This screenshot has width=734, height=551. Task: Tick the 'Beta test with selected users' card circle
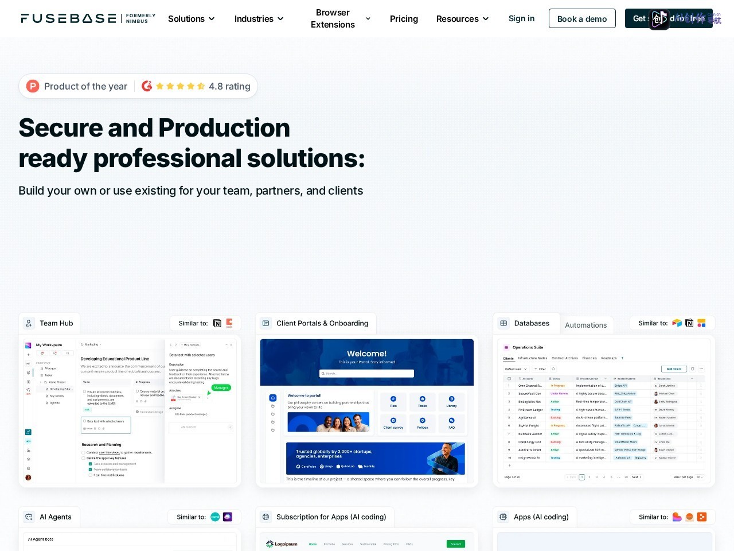coord(85,421)
